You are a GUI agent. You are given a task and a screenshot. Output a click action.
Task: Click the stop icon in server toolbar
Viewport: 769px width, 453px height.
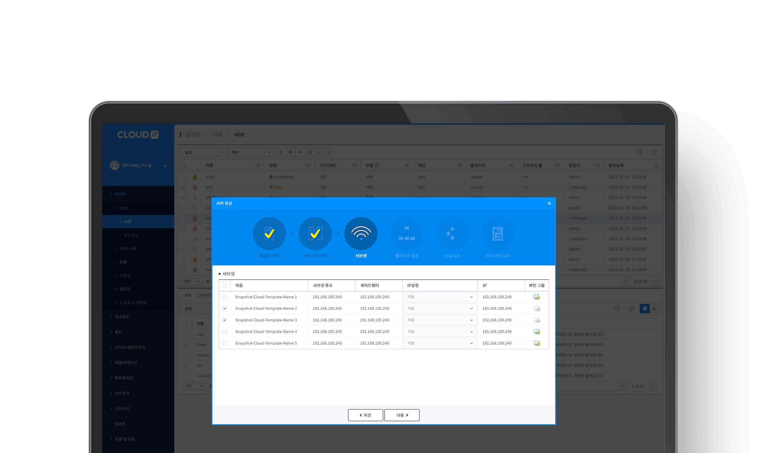291,152
